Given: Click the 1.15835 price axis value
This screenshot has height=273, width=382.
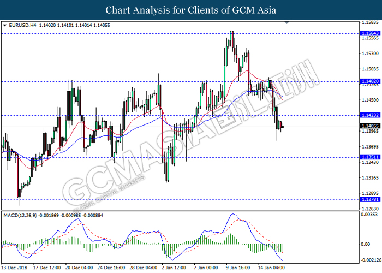Looking at the screenshot, I should click(371, 22).
